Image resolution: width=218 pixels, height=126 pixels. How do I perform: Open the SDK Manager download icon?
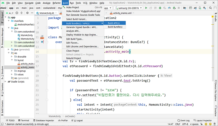205,8
